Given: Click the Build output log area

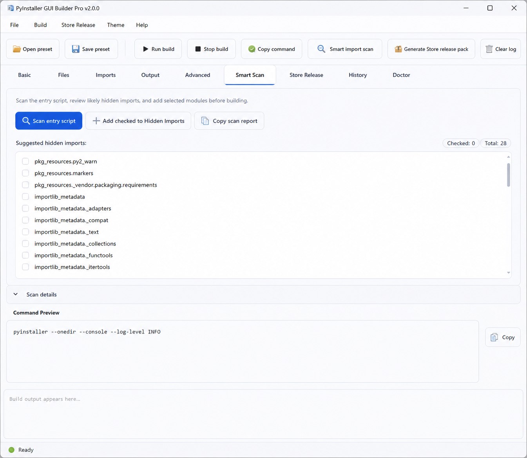Looking at the screenshot, I should [263, 414].
